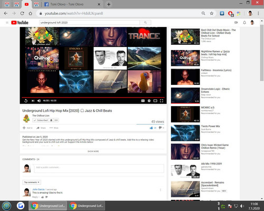The height and width of the screenshot is (211, 264).
Task: Open the player settings gear
Action: pos(149,101)
